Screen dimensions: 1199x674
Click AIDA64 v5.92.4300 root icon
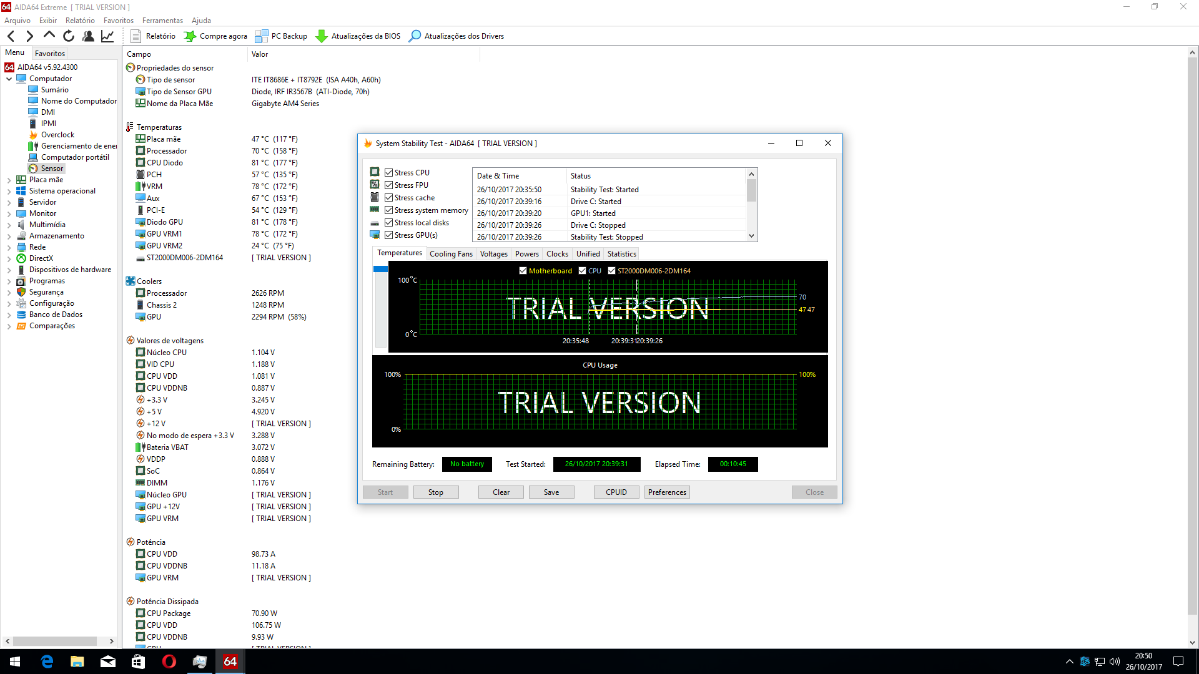(9, 67)
